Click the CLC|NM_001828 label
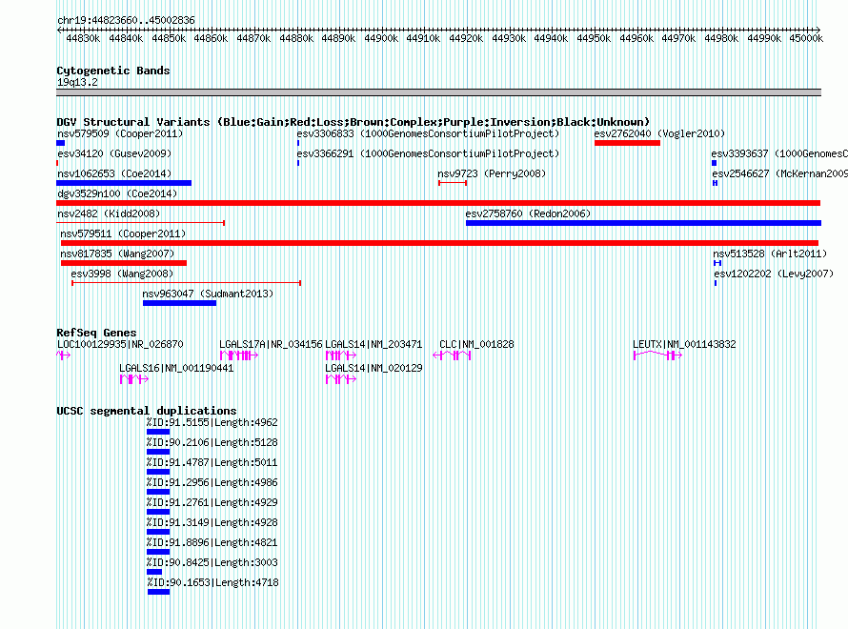 [x=476, y=344]
